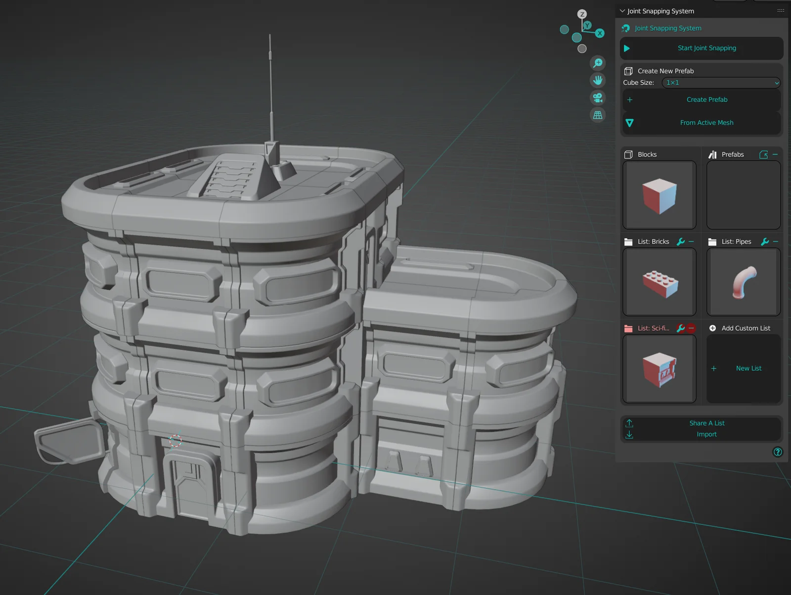Toggle the camera view viewport icon
Screen dimensions: 791x595
coord(598,97)
